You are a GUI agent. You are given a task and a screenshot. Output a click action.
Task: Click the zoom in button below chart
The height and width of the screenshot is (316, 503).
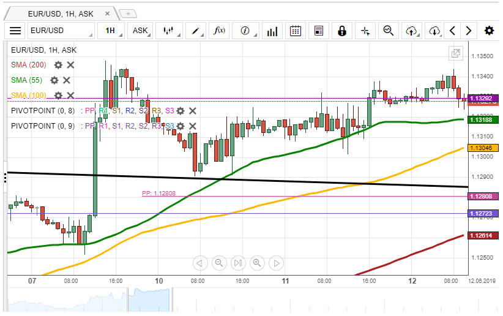[x=256, y=263]
